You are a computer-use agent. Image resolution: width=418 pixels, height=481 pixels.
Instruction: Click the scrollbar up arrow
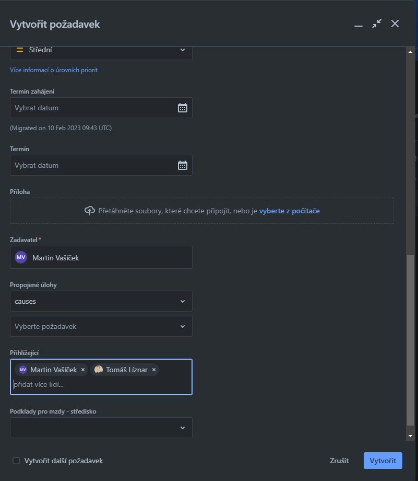tap(410, 52)
